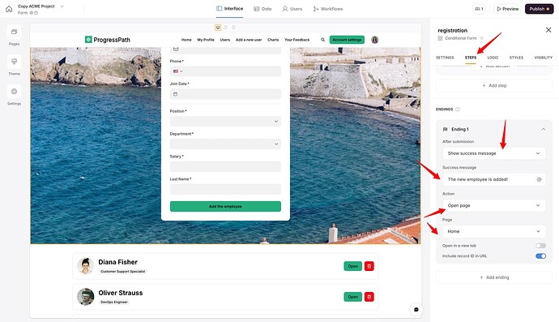Click the Conditional Form type icon

[x=440, y=38]
